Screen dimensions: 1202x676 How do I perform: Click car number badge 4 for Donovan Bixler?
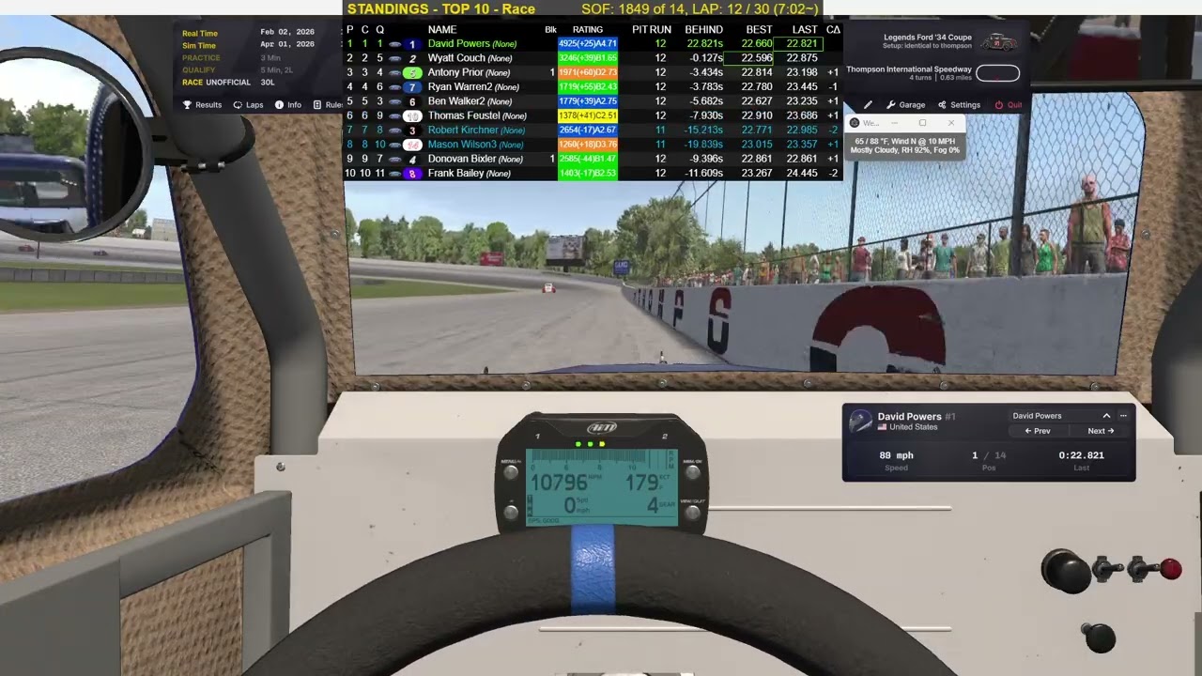pyautogui.click(x=411, y=160)
